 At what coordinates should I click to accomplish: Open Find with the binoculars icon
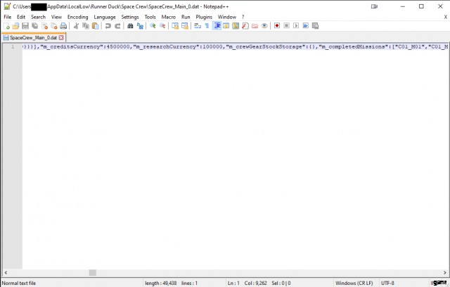pyautogui.click(x=130, y=26)
